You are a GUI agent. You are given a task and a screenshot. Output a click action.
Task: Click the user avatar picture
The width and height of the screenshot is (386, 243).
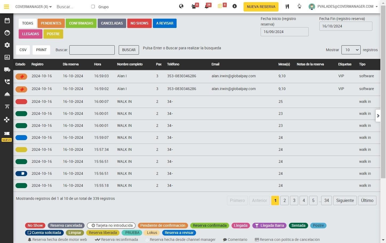pos(312,7)
